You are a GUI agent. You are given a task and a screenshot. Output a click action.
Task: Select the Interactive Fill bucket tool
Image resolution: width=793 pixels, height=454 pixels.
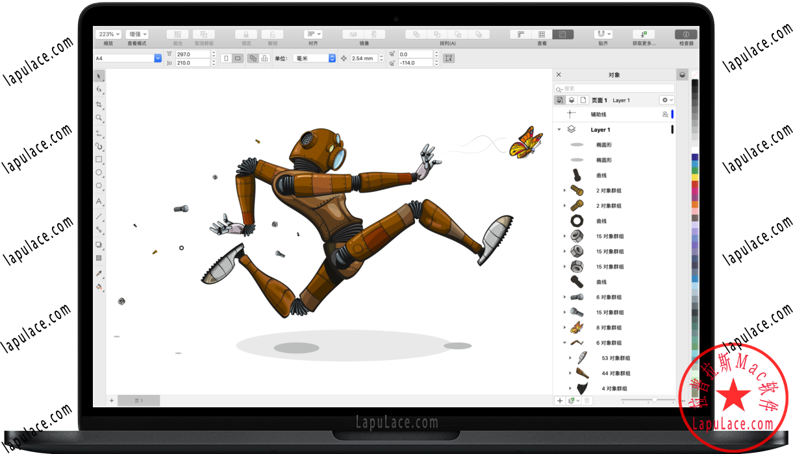click(x=99, y=287)
